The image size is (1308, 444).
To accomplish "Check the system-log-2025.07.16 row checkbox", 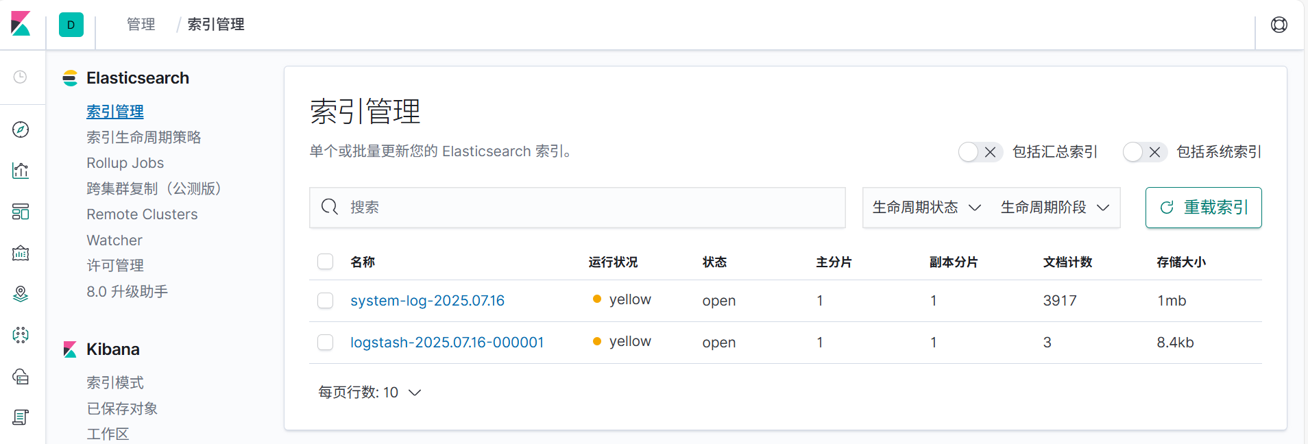I will pyautogui.click(x=326, y=301).
